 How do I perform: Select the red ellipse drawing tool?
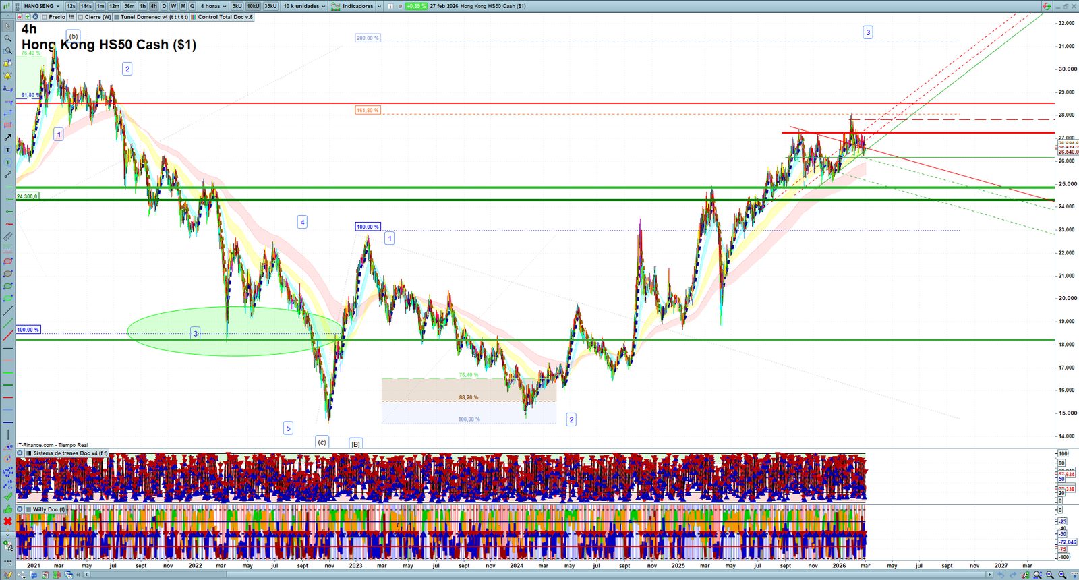(7, 261)
